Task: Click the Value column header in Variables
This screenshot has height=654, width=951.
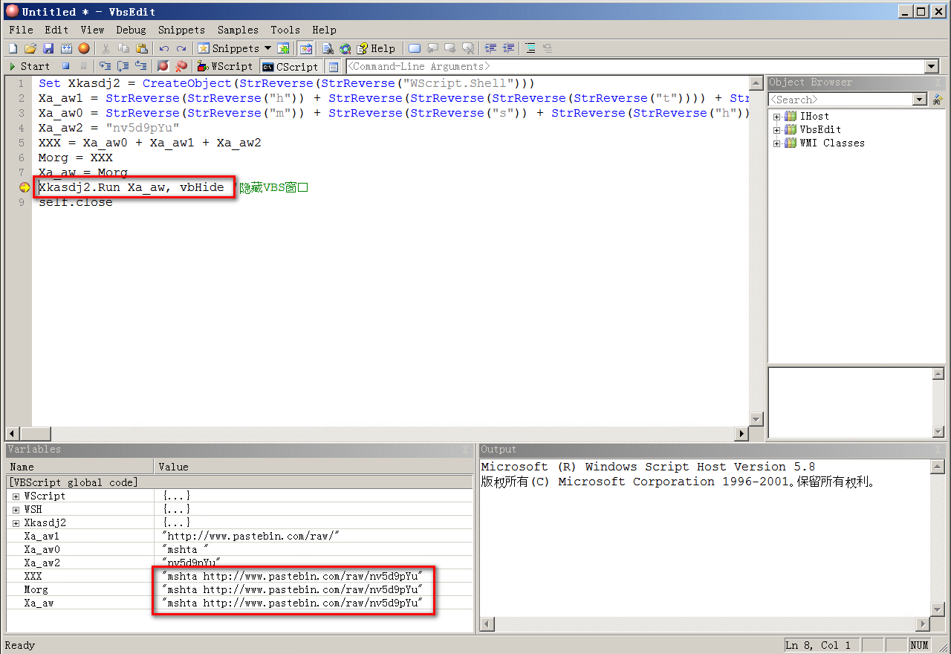Action: [314, 467]
